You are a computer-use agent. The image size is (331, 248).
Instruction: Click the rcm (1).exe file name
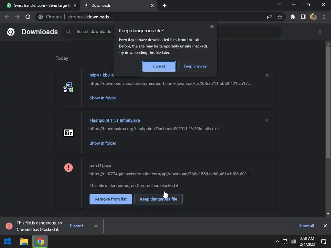tap(100, 166)
